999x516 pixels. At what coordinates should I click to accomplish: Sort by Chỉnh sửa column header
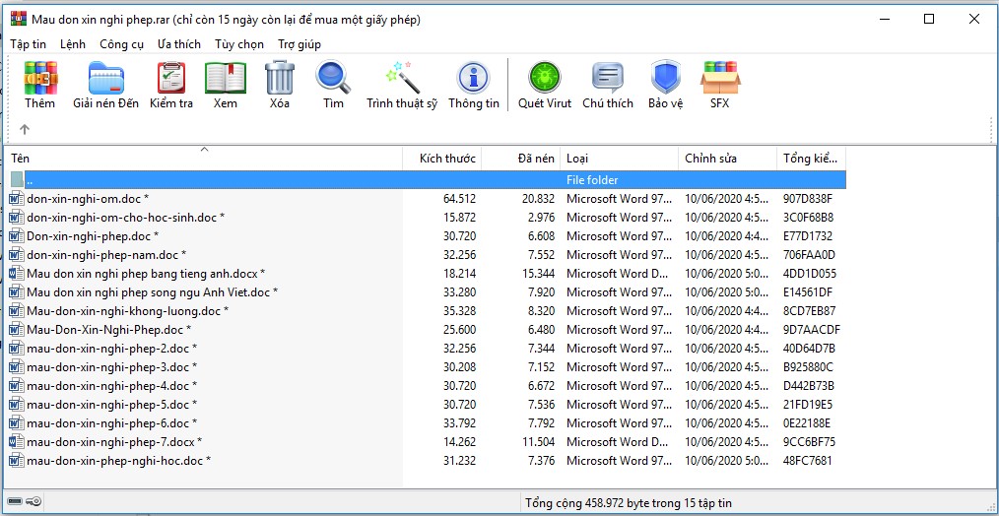[728, 158]
